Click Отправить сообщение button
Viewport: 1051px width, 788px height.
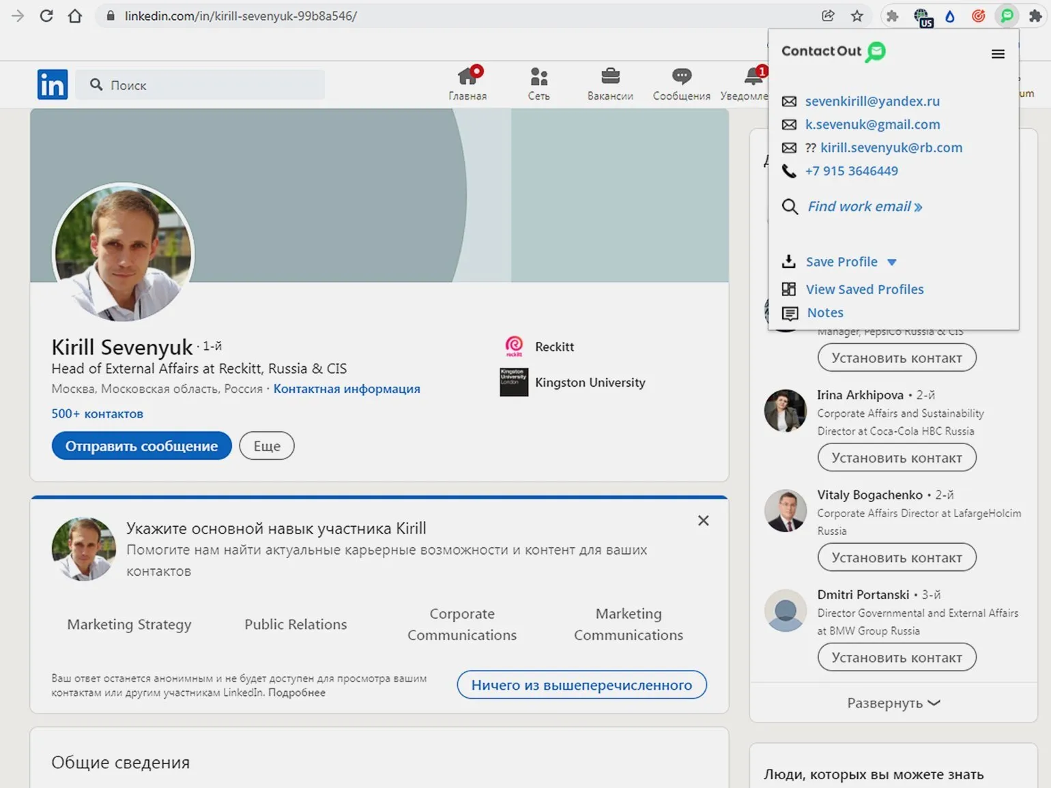click(141, 446)
